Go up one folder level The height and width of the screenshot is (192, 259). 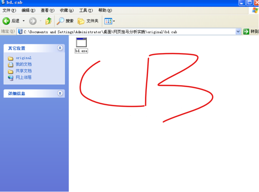[49, 21]
